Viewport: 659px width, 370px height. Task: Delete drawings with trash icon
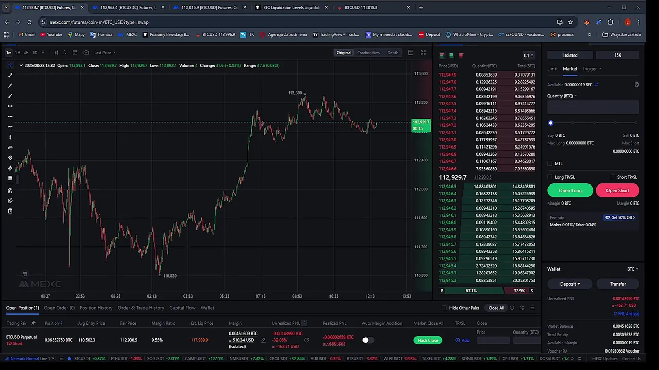(x=10, y=211)
